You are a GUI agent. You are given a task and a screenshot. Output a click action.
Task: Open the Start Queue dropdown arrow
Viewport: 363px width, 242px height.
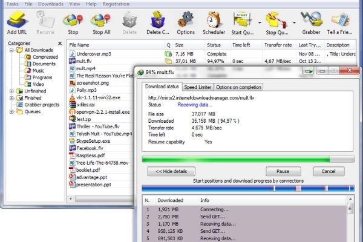(260, 23)
